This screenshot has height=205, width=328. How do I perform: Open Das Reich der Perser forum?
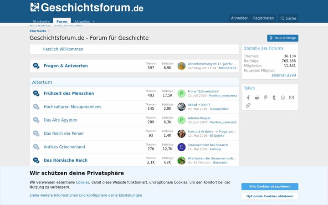coord(64,133)
